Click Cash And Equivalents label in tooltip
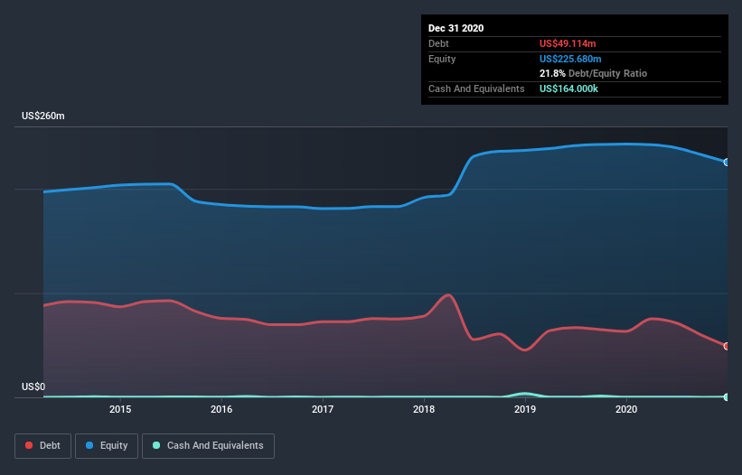The image size is (742, 475). (x=476, y=88)
